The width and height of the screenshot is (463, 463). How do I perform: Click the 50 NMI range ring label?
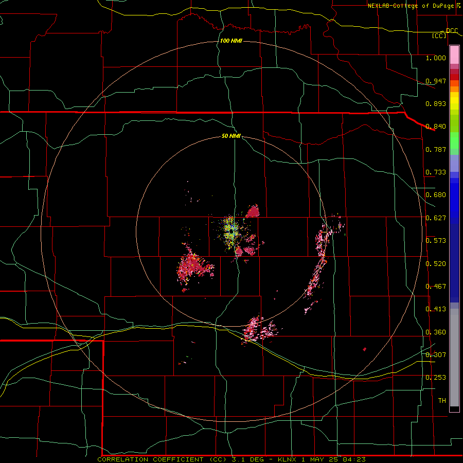tap(231, 136)
